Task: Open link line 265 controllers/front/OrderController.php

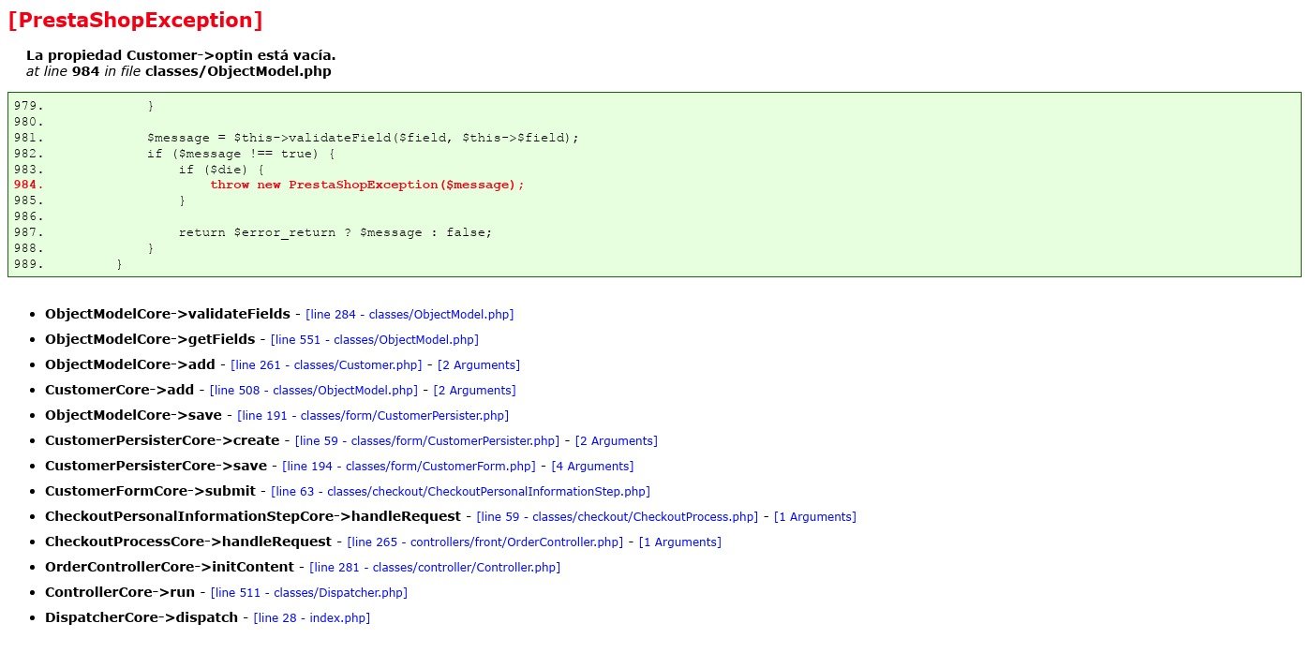Action: tap(485, 542)
